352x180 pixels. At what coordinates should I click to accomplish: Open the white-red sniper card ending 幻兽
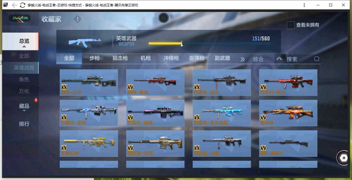pos(222,143)
